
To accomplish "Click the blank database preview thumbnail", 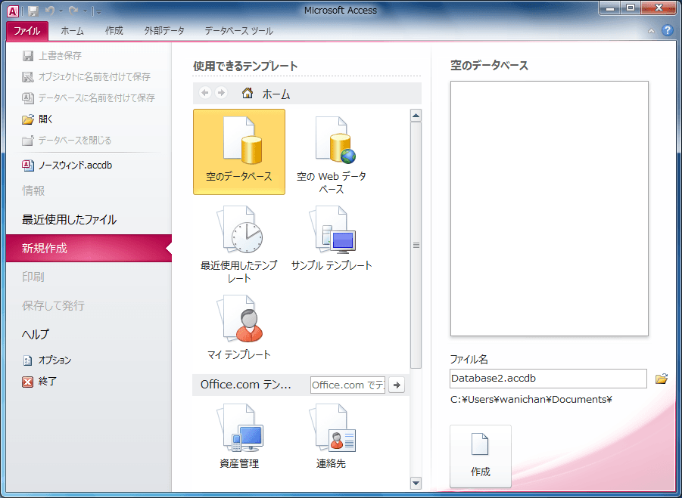I will [550, 209].
